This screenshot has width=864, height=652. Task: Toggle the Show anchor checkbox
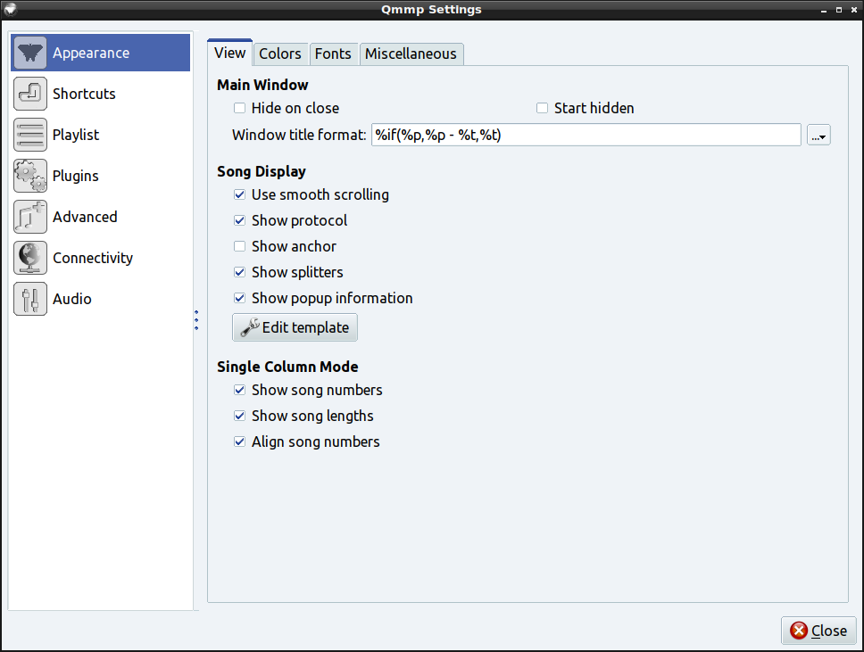239,246
